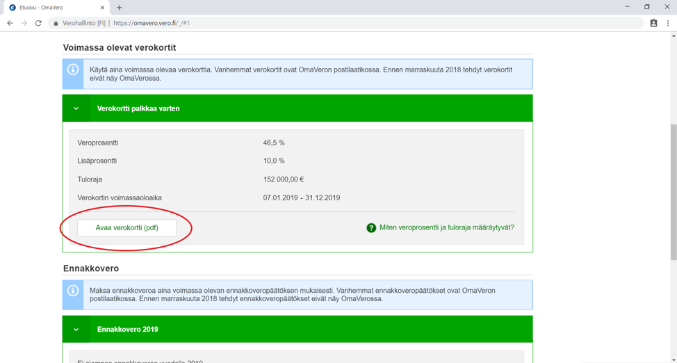Click the Verokortti palkkaa varten header title
Screen dimensions: 677x363
(138, 108)
